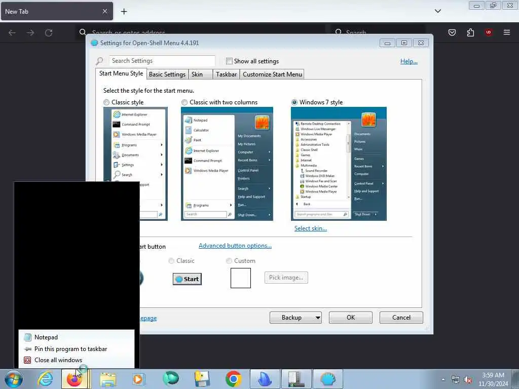The height and width of the screenshot is (389, 519).
Task: Open the floppy disk taskbar icon
Action: 202,379
